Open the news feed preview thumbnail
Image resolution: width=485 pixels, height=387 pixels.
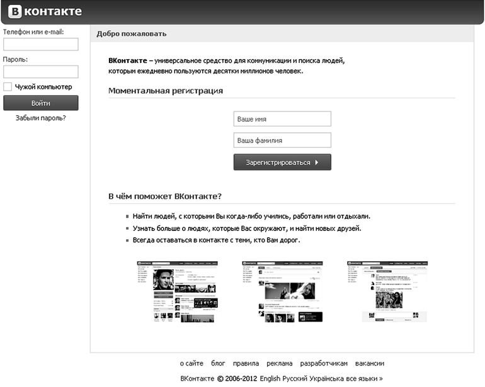pos(282,292)
